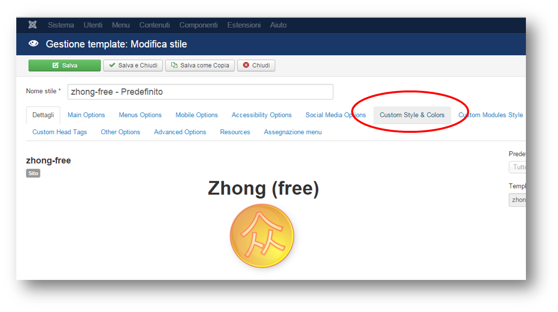Open the Template dropdown at right edge

click(x=518, y=200)
